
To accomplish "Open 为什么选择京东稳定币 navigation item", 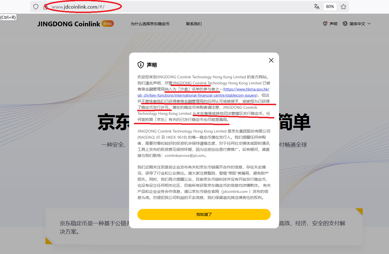I will click(x=150, y=24).
